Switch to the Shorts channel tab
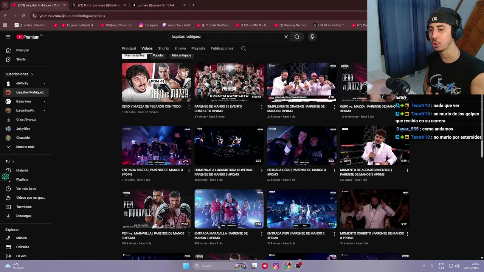Screen dimensions: 484x272 click(163, 48)
